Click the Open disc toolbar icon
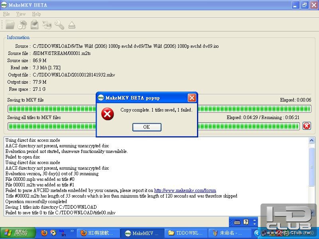 coord(22,25)
